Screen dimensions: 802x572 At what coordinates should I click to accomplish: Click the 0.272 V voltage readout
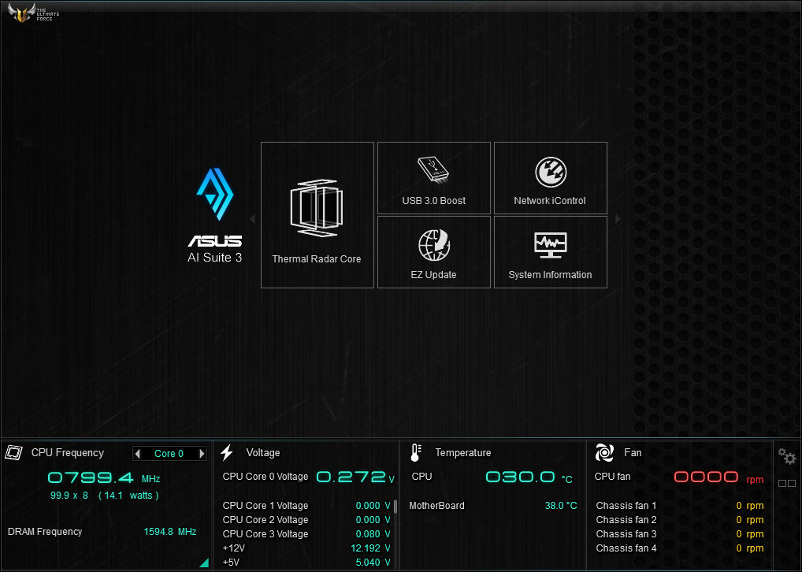[x=355, y=477]
